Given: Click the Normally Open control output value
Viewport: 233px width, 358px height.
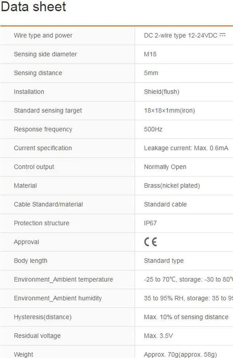Looking at the screenshot, I should click(x=165, y=167).
